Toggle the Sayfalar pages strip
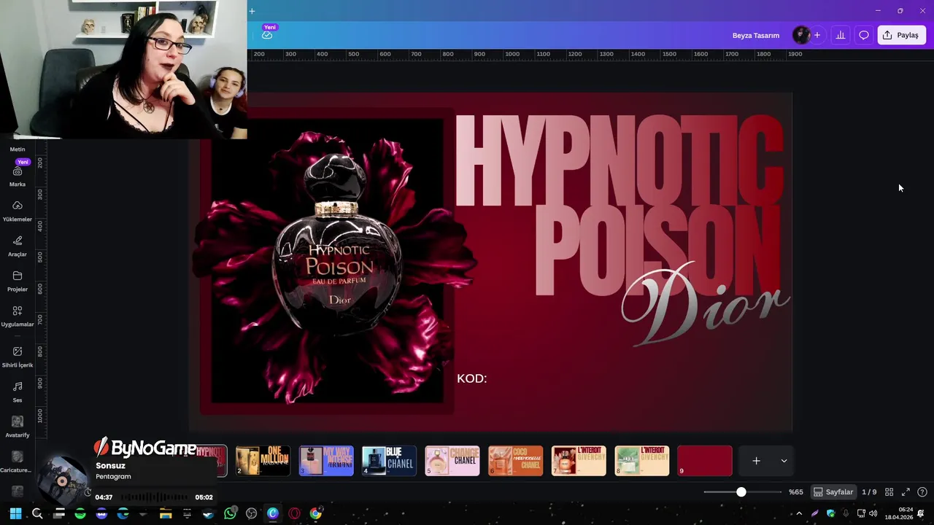 pyautogui.click(x=833, y=492)
